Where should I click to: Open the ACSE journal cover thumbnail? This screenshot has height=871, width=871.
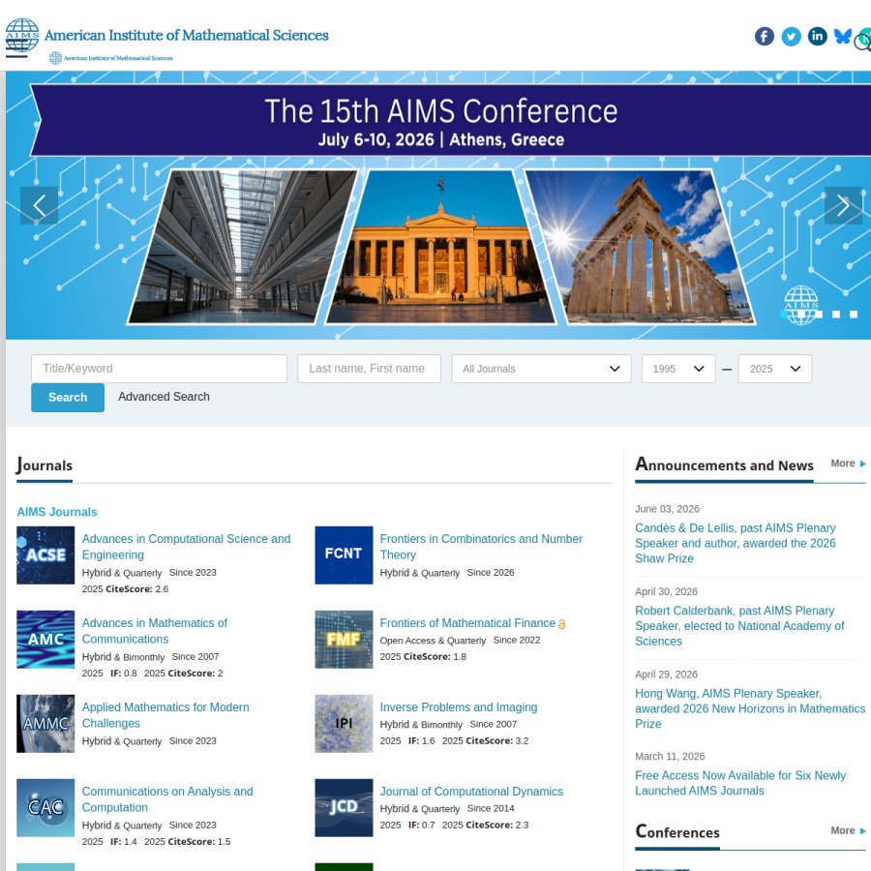click(45, 555)
